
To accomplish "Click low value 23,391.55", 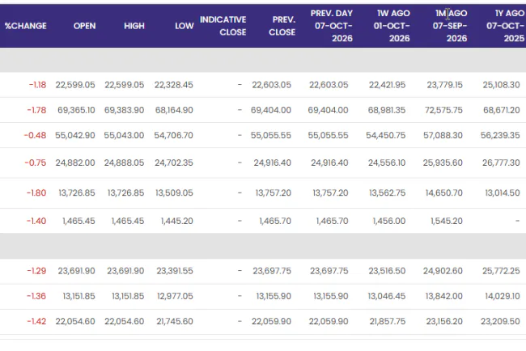I will [x=175, y=271].
